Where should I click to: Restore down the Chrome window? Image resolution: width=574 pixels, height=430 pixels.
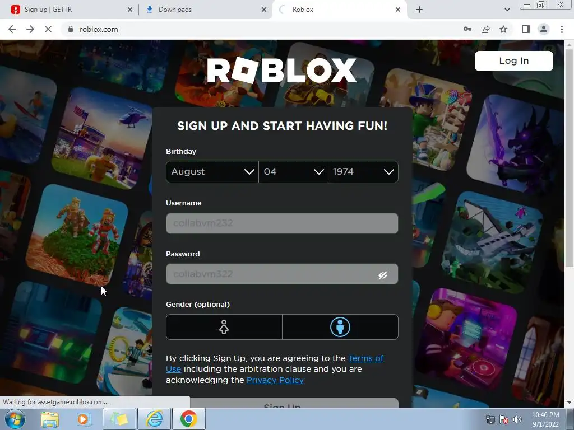pyautogui.click(x=540, y=5)
